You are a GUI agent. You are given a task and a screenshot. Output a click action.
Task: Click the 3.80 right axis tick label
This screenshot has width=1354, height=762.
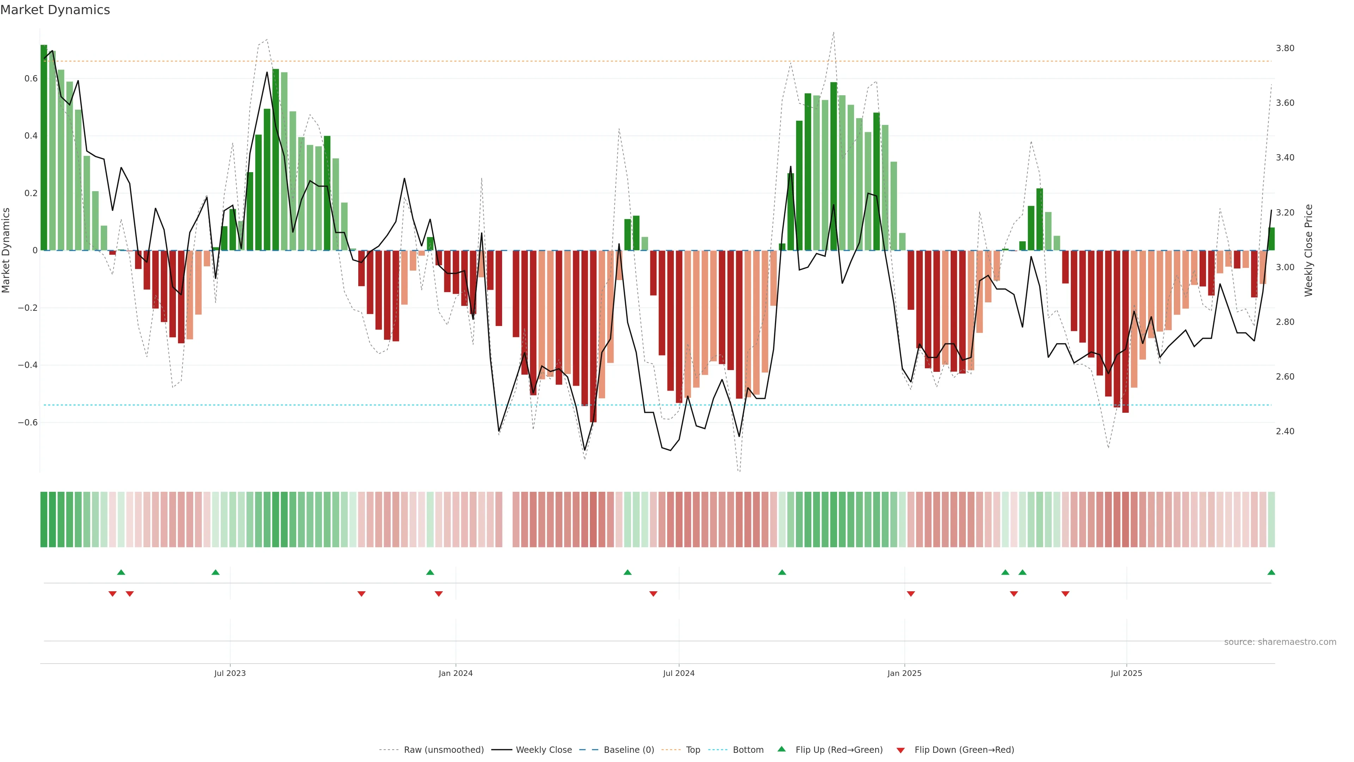1285,48
